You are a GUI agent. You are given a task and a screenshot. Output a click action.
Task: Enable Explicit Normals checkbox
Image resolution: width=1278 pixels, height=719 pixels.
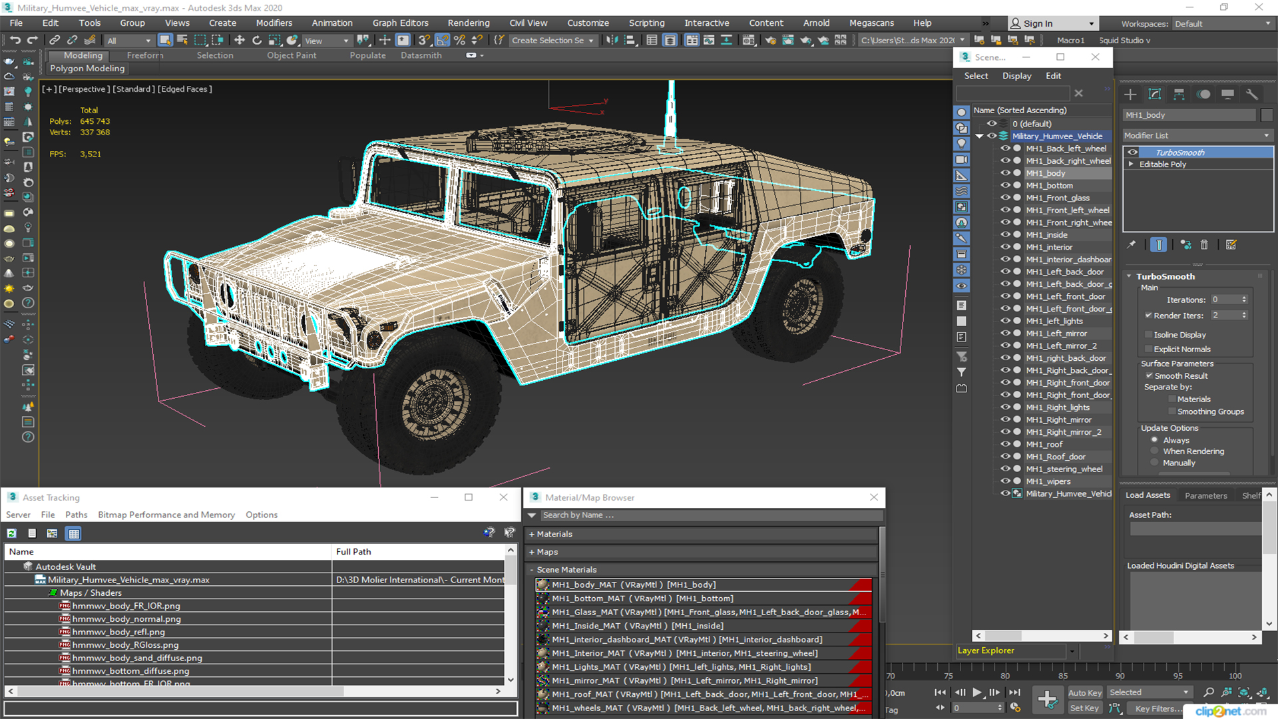1148,350
